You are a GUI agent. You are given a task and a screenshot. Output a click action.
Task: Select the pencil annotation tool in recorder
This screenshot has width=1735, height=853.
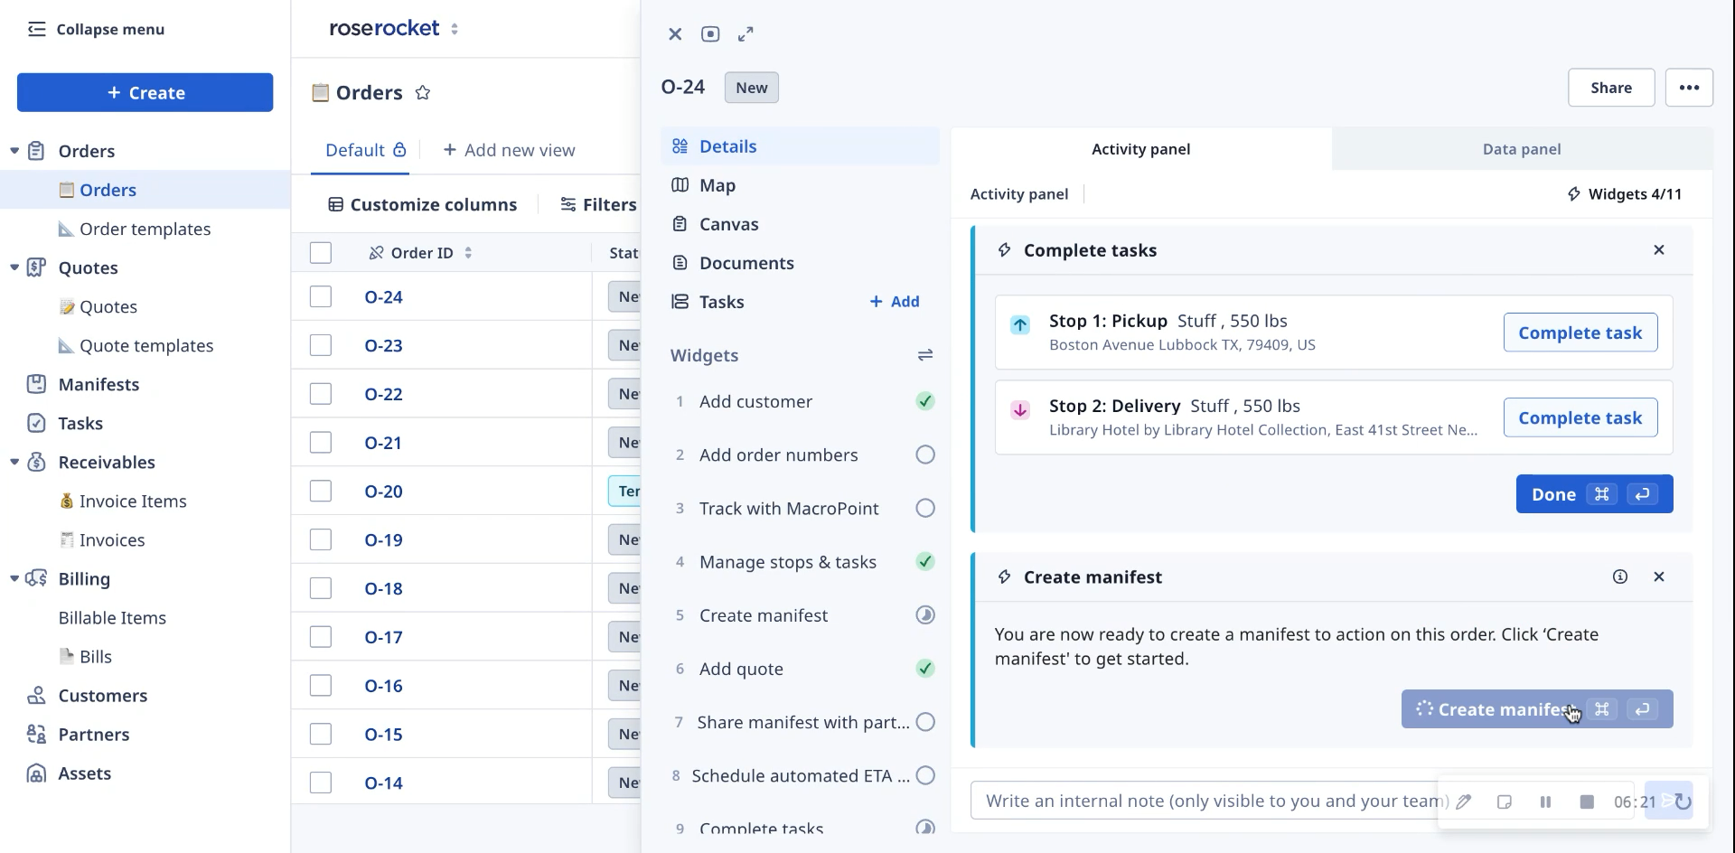pos(1464,801)
